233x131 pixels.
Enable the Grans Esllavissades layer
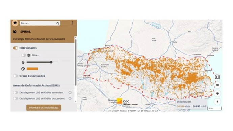click(x=16, y=76)
